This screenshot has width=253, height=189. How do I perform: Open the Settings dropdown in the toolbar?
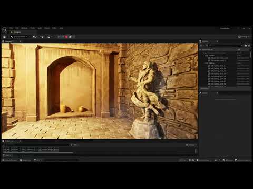pos(244,37)
